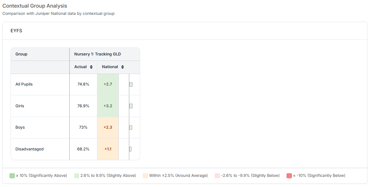
Task: Select the Group column header
Action: coord(21,54)
